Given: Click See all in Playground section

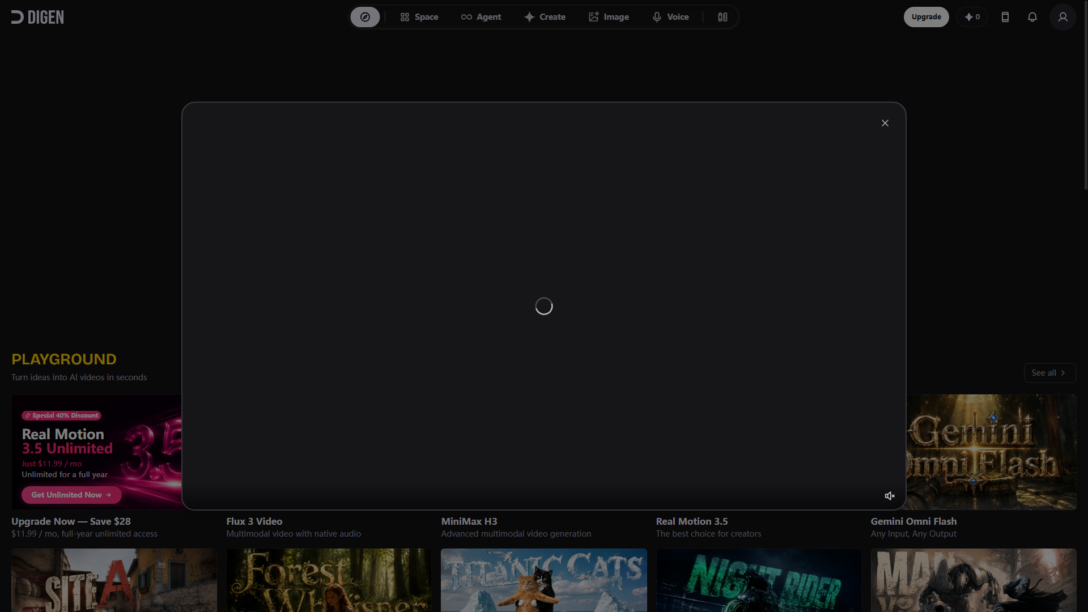Looking at the screenshot, I should point(1049,373).
